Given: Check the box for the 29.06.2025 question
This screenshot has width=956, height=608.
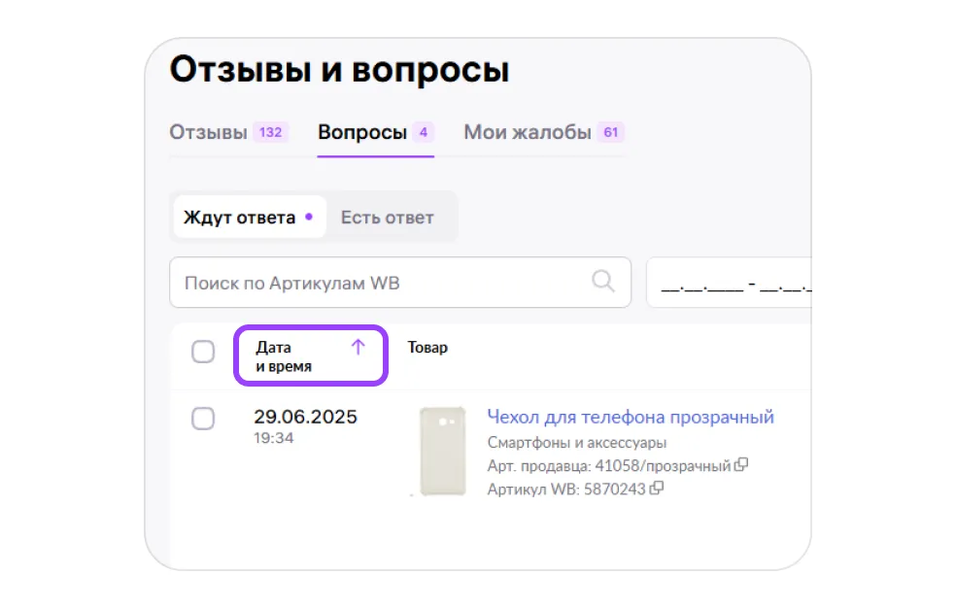Looking at the screenshot, I should pos(203,419).
